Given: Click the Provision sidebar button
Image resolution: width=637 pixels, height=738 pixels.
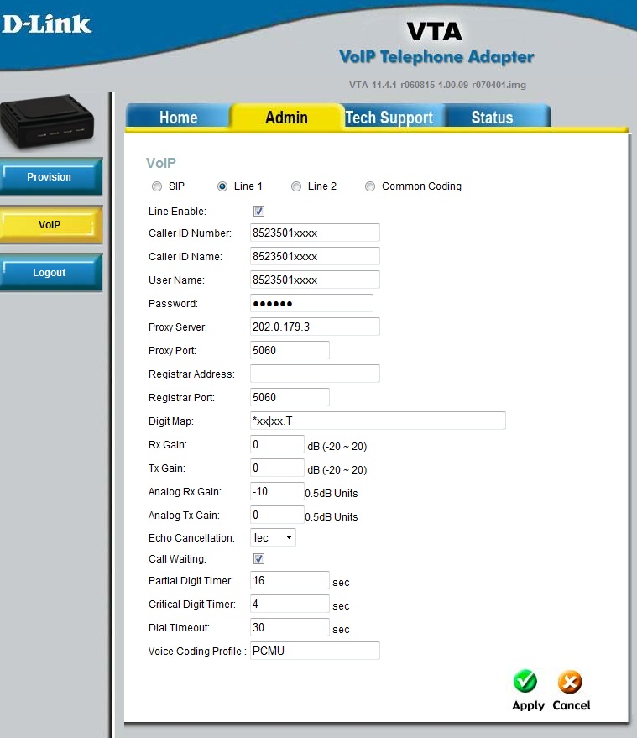Looking at the screenshot, I should pyautogui.click(x=50, y=176).
